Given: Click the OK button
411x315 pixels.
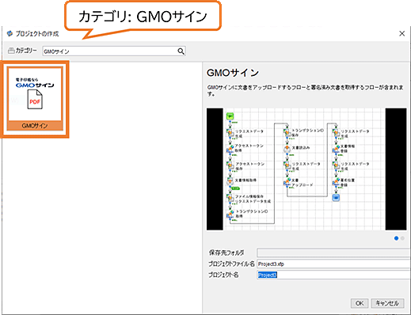Looking at the screenshot, I should click(x=360, y=303).
